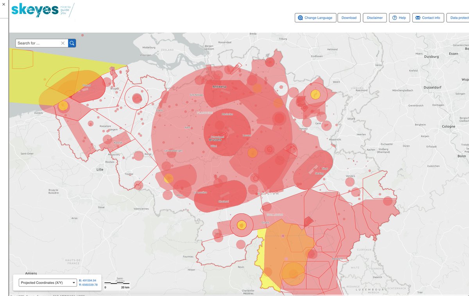Open the Disclaimer
Image resolution: width=469 pixels, height=296 pixels.
[375, 18]
